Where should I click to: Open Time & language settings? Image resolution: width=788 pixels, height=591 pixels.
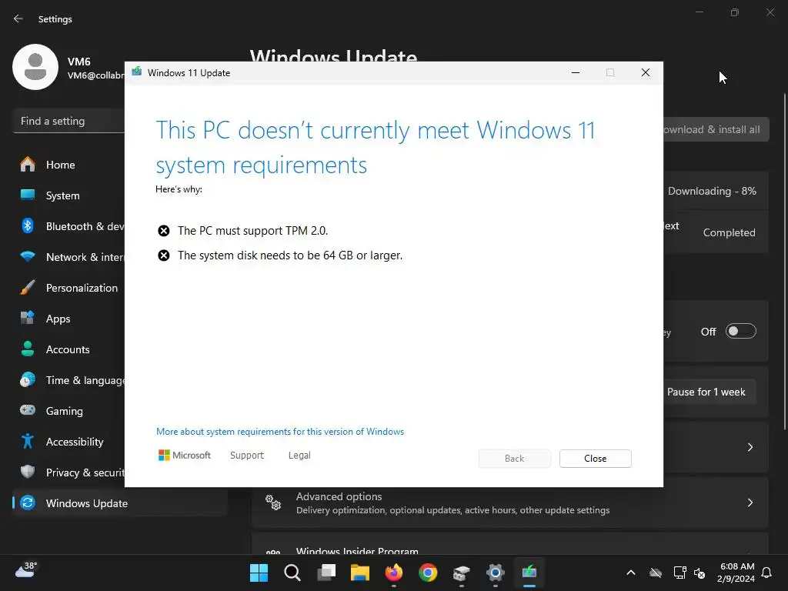68,380
